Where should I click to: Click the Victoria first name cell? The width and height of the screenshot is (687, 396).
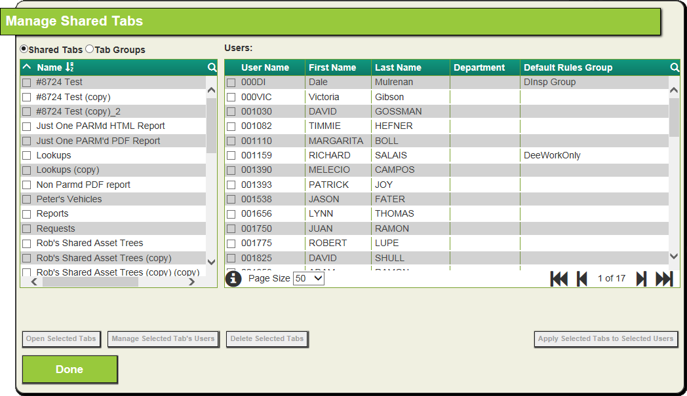coord(324,97)
